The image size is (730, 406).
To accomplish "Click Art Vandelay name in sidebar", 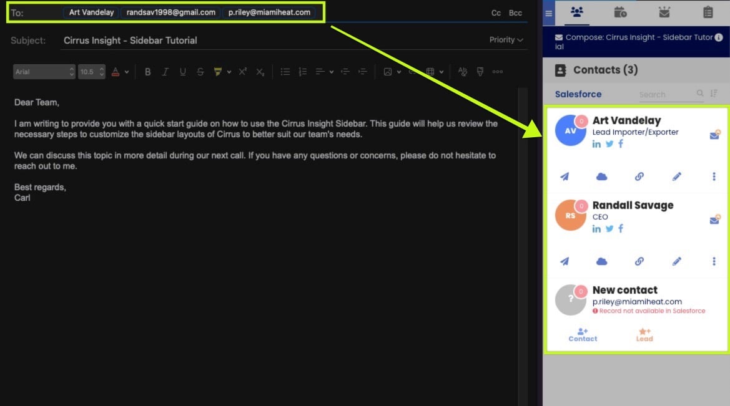I will point(626,120).
